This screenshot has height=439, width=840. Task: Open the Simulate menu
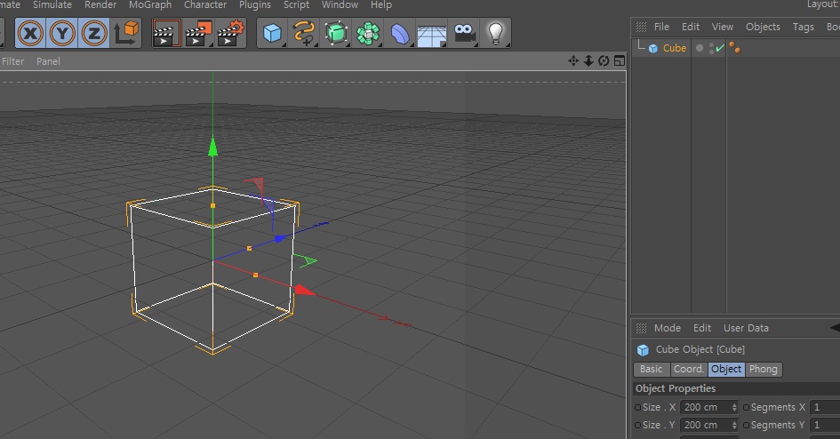(52, 4)
